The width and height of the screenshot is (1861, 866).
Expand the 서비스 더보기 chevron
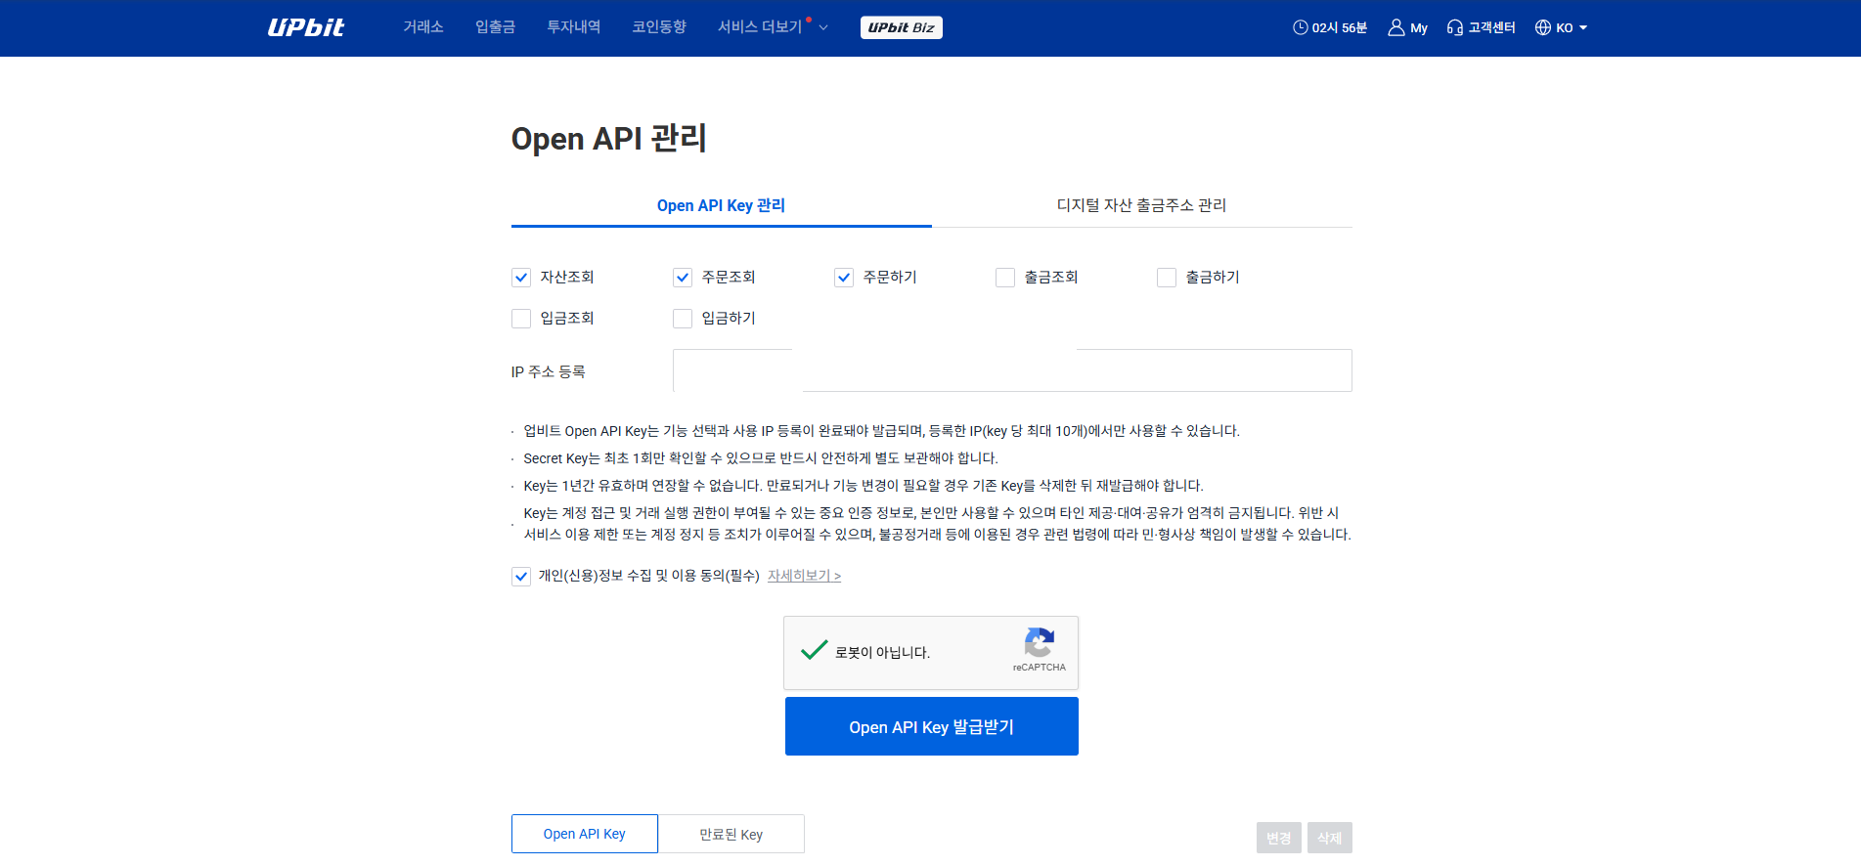[823, 27]
